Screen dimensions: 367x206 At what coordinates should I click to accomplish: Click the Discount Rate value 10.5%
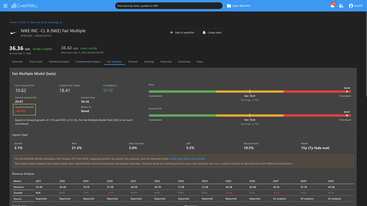point(249,148)
